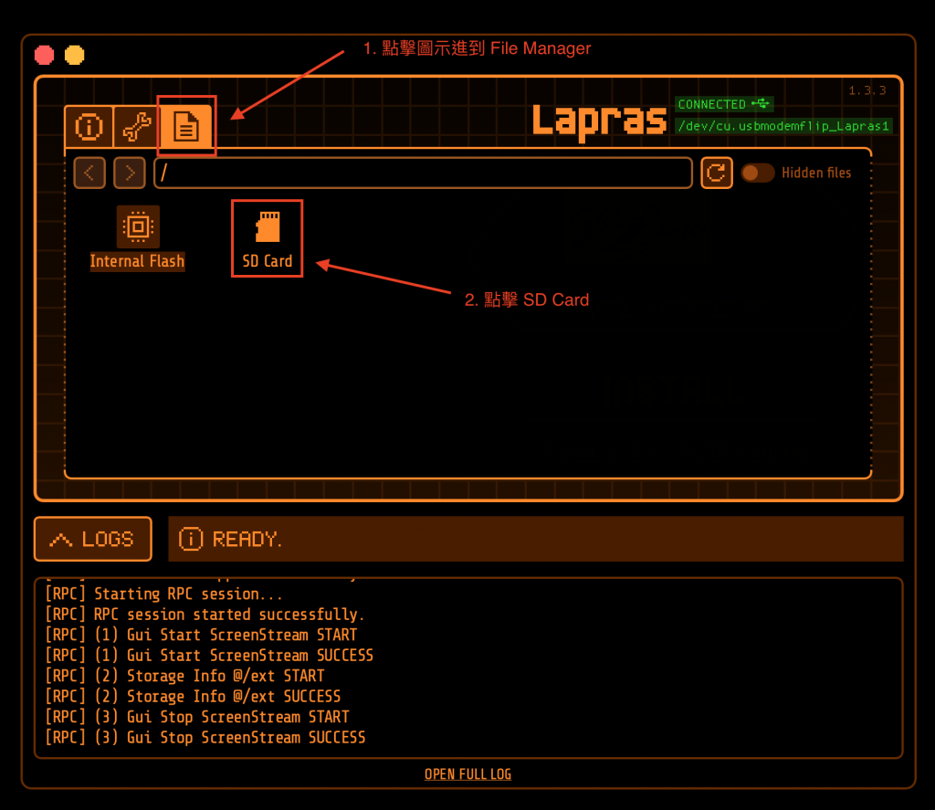
Task: Click the READY status info icon
Action: tap(191, 539)
